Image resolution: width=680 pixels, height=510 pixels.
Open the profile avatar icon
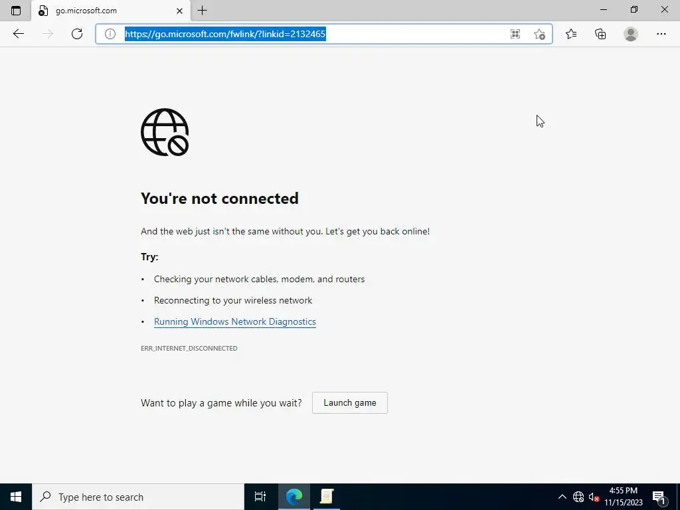[x=631, y=34]
